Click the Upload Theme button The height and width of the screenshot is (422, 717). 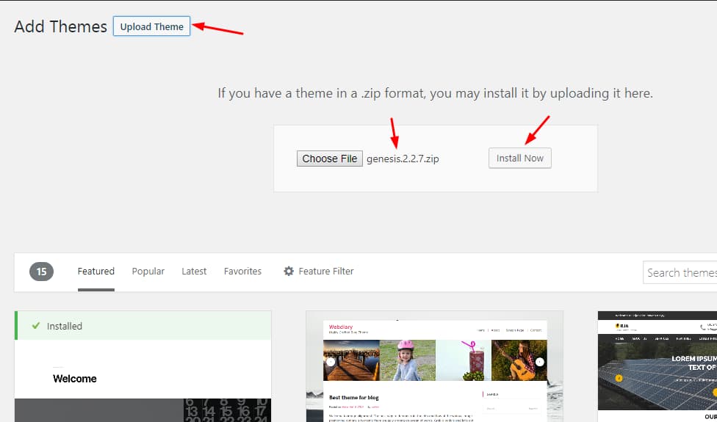coord(151,26)
